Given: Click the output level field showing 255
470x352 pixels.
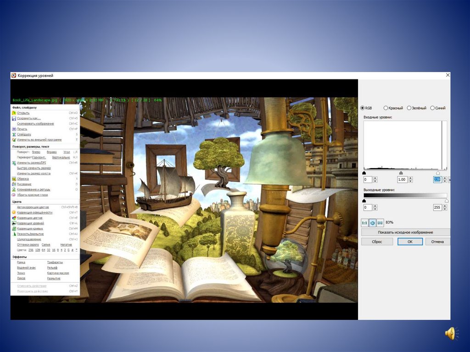Looking at the screenshot, I should pyautogui.click(x=437, y=207).
